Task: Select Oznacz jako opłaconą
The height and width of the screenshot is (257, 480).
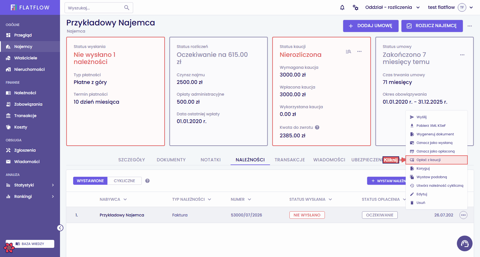Action: click(x=437, y=151)
